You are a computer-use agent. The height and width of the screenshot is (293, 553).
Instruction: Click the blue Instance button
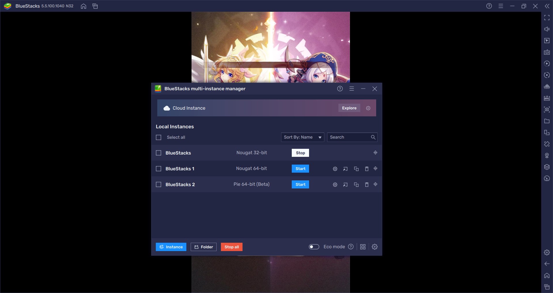tap(171, 247)
